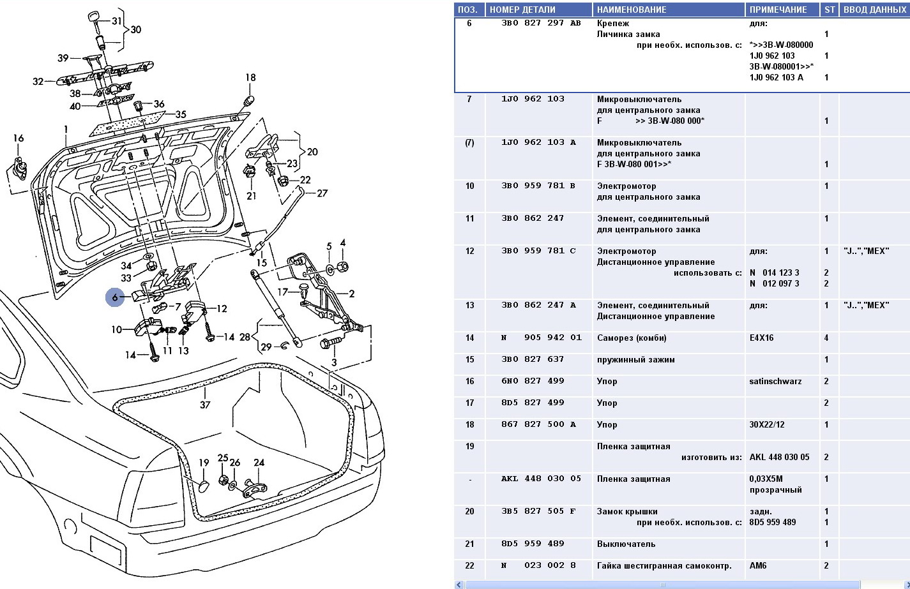Image resolution: width=910 pixels, height=589 pixels.
Task: Click the 'Саморез (комби)' description
Action: point(632,338)
